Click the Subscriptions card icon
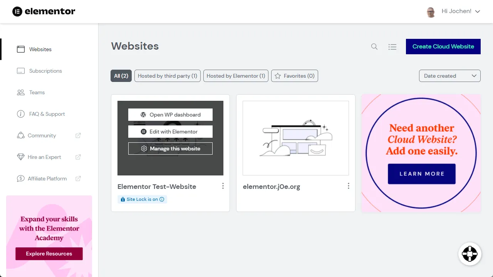 pos(21,71)
